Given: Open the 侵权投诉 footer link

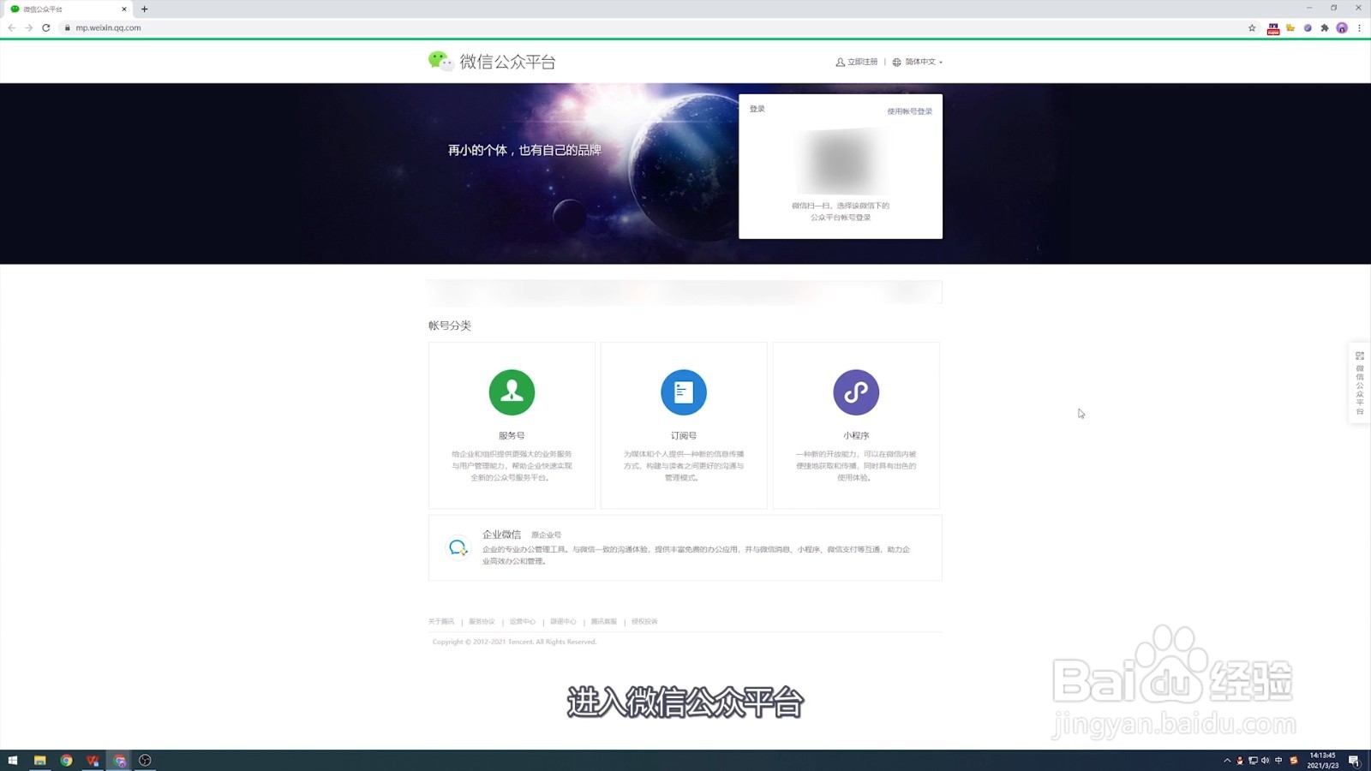Looking at the screenshot, I should click(x=644, y=622).
